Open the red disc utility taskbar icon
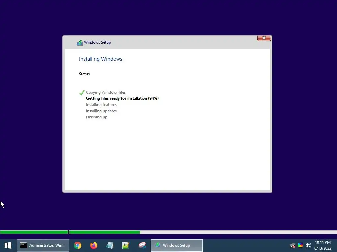Screen dimensions: 337x252 pyautogui.click(x=142, y=245)
